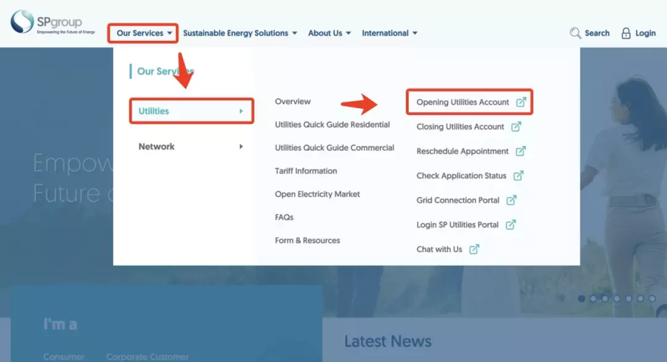Click external link icon beside Check Application Status

[518, 175]
